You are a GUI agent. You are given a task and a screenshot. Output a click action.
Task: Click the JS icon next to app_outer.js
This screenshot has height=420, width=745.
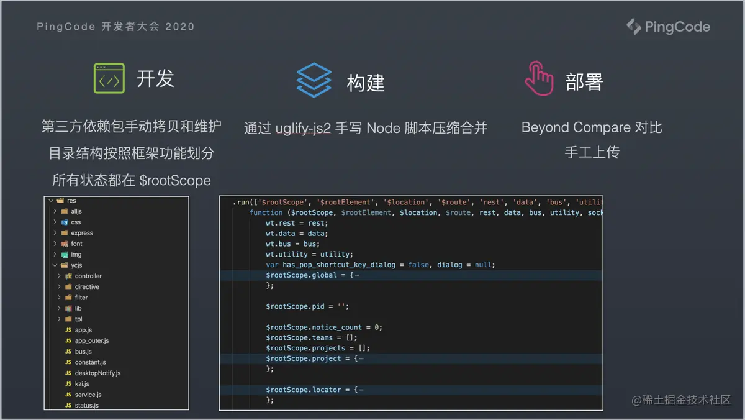click(x=68, y=340)
